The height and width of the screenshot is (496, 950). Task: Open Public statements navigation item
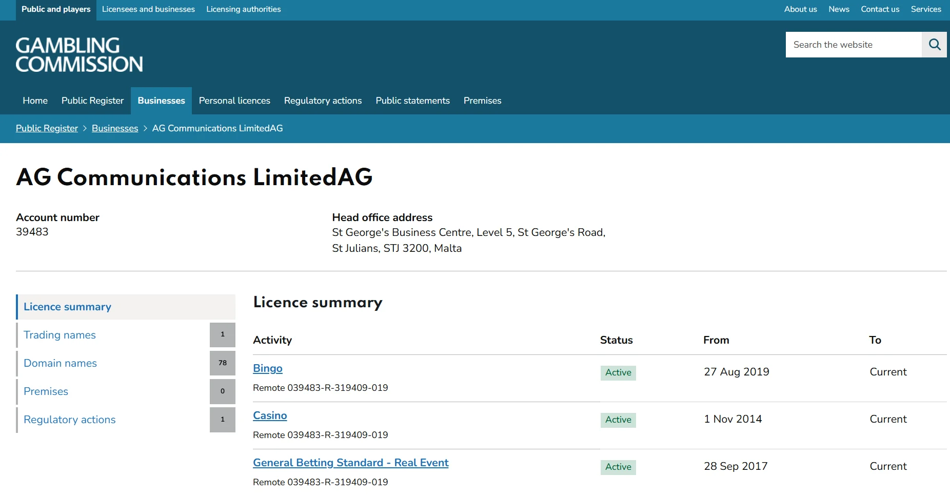pos(412,101)
